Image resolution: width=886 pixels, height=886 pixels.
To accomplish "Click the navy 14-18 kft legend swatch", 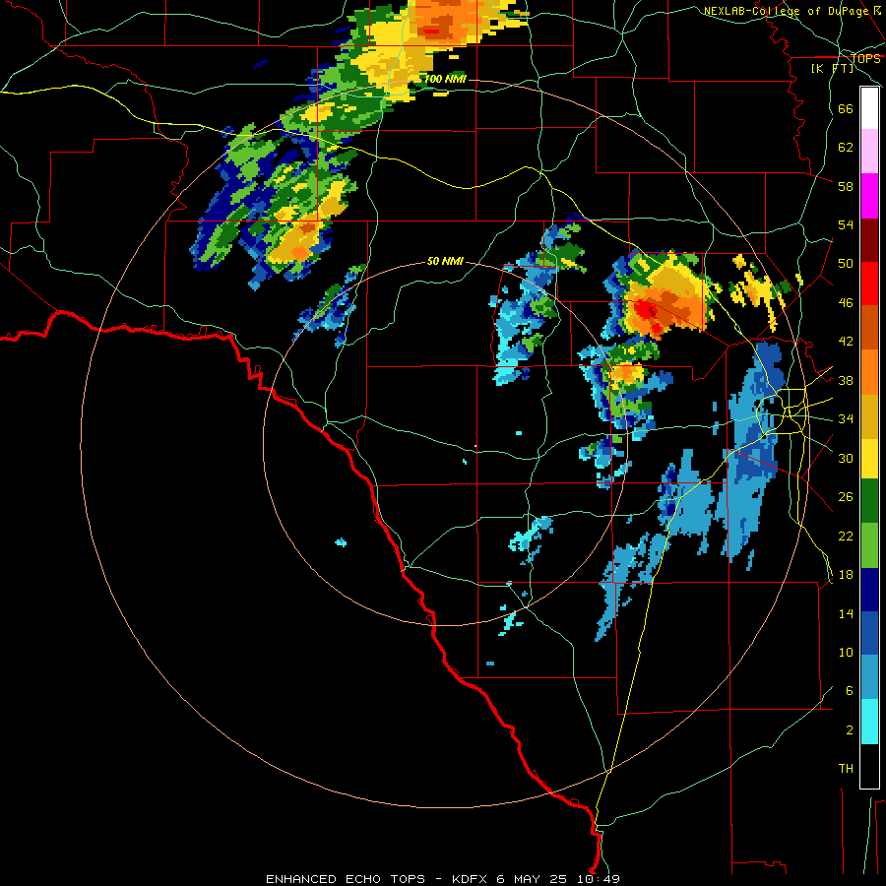I will (869, 590).
